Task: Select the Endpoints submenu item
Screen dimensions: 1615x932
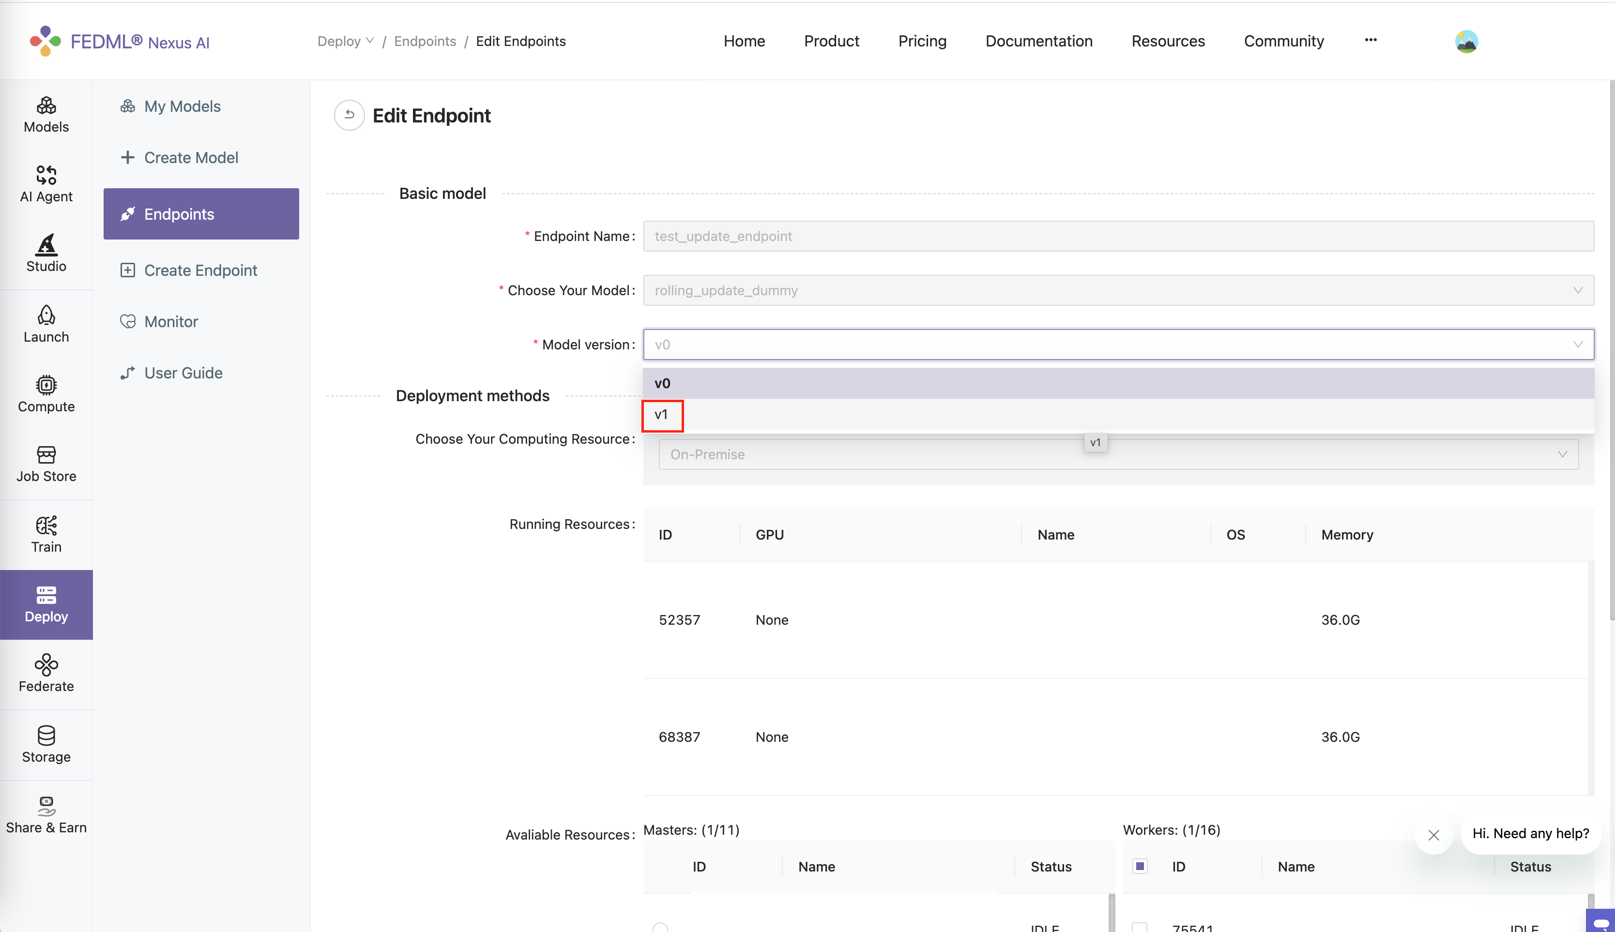Action: coord(201,214)
